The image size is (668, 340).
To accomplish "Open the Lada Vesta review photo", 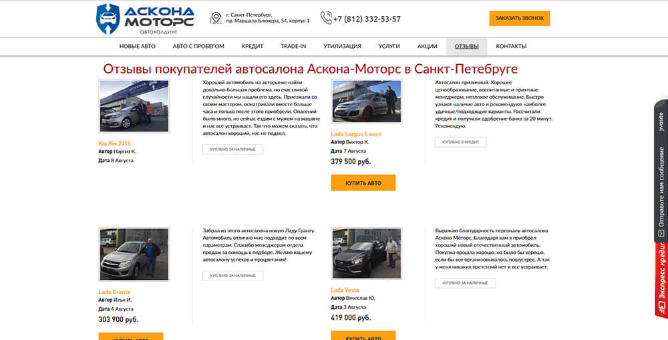I will point(366,253).
